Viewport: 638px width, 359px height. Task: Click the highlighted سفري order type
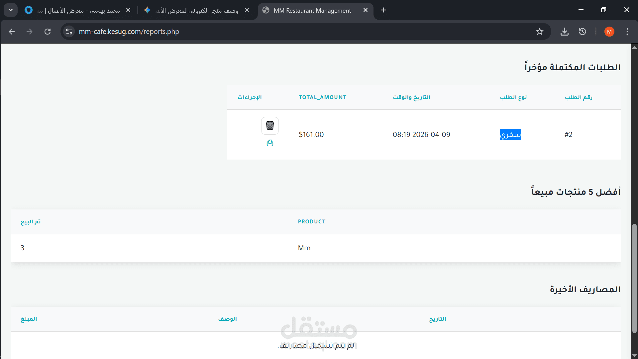click(x=510, y=135)
